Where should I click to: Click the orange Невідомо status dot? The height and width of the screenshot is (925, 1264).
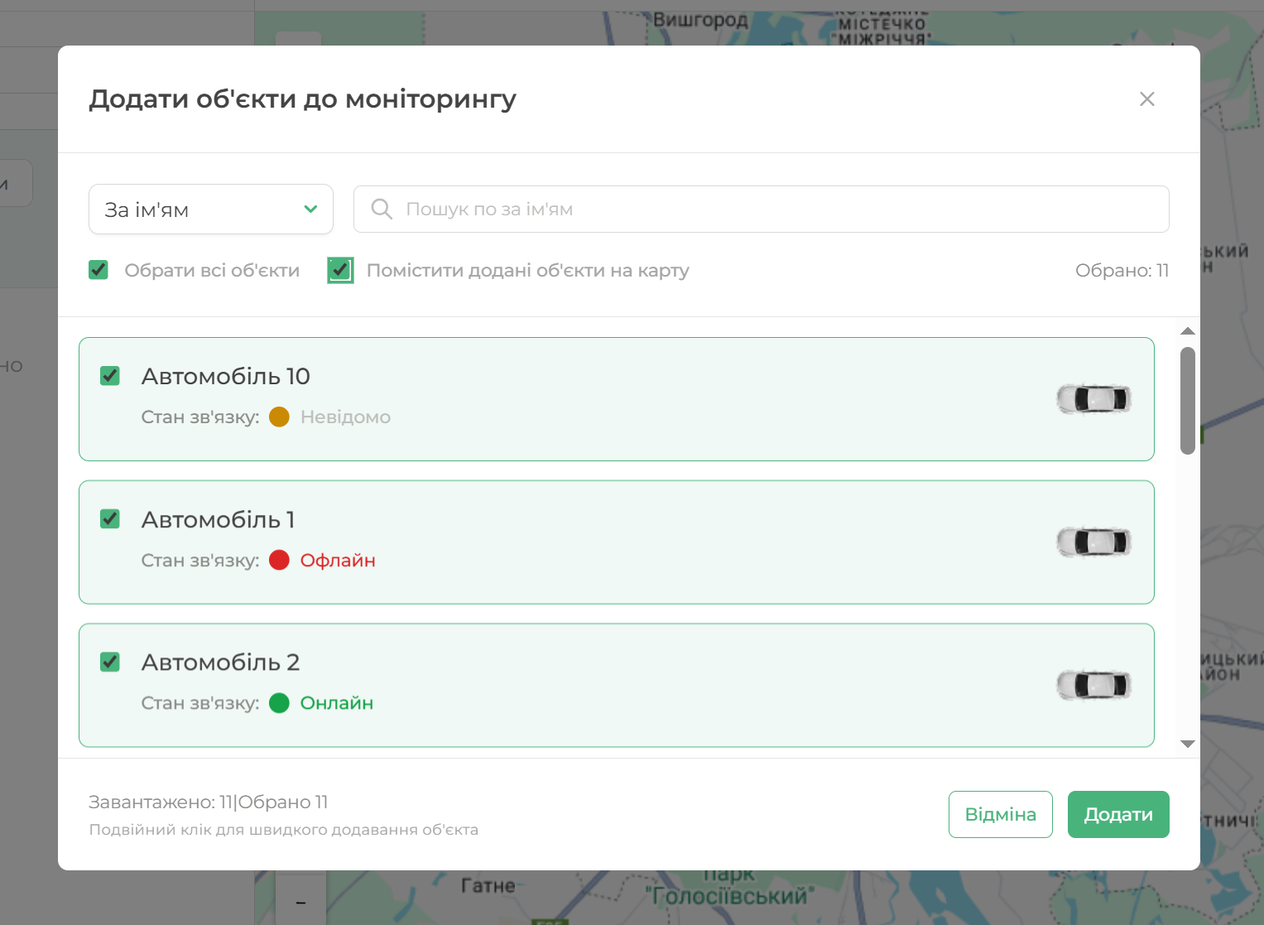[x=280, y=417]
